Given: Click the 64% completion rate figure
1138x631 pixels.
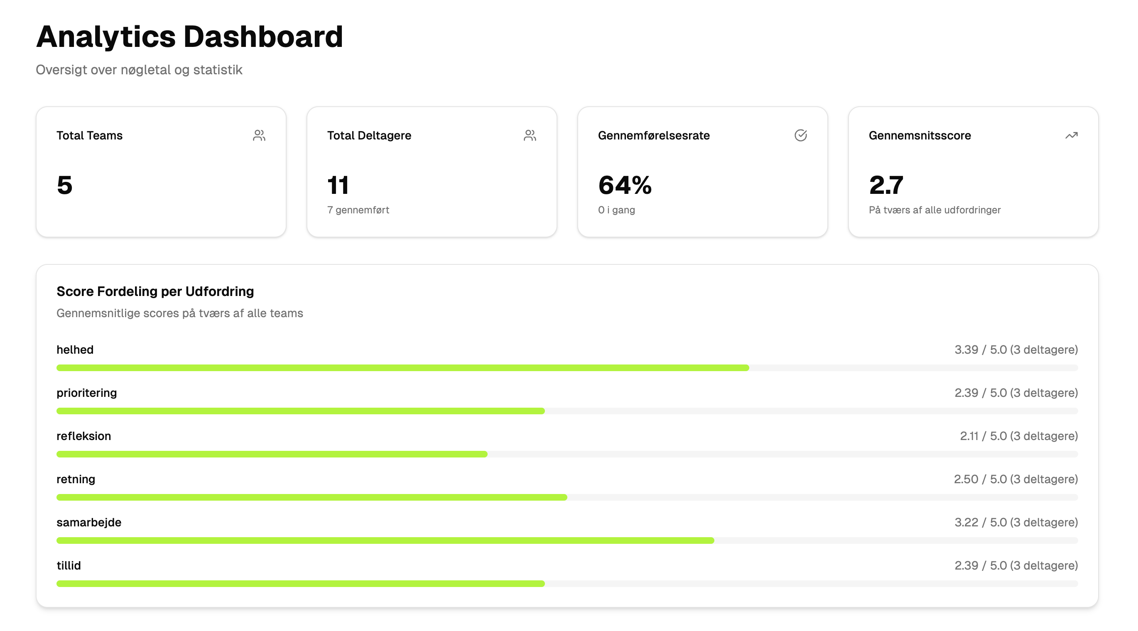Looking at the screenshot, I should coord(625,185).
